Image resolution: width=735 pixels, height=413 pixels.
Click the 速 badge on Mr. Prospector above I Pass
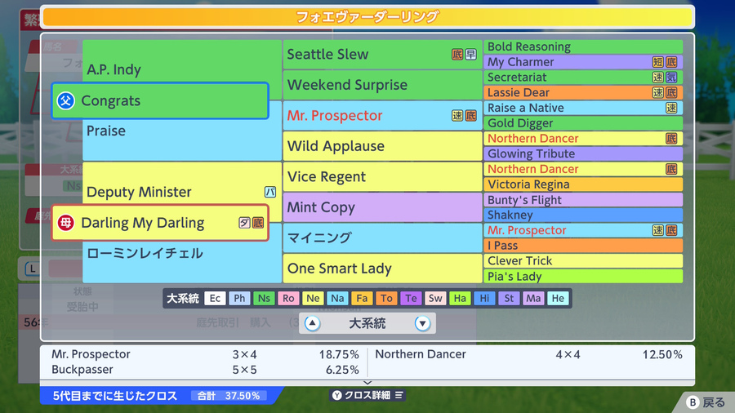tap(657, 230)
